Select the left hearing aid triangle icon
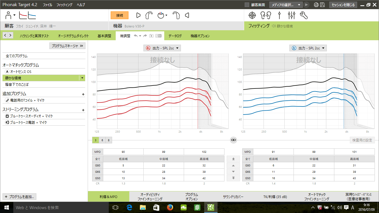The image size is (379, 213). (187, 15)
